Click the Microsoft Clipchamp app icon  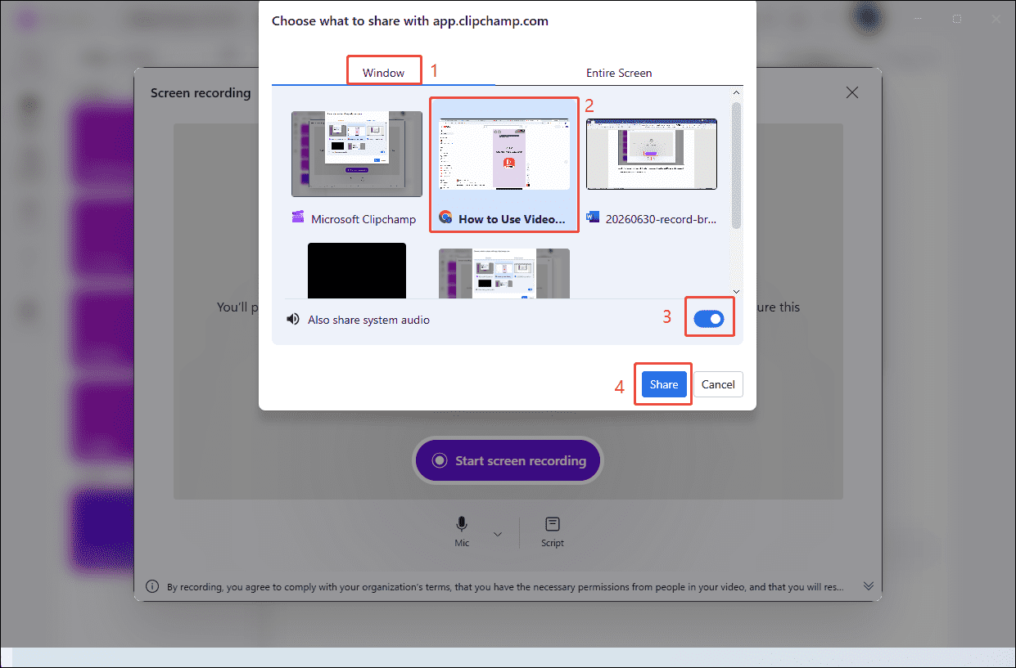click(298, 218)
